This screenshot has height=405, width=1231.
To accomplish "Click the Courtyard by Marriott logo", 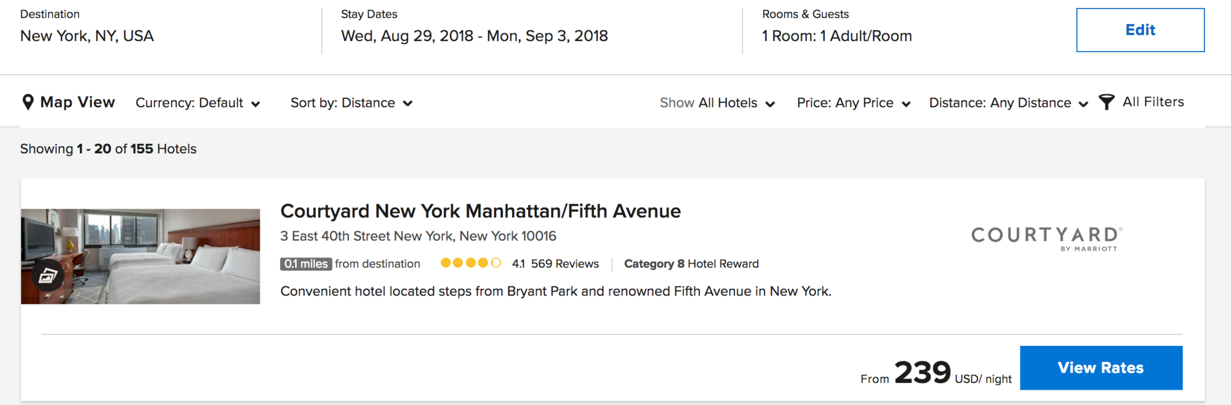I will [1046, 238].
